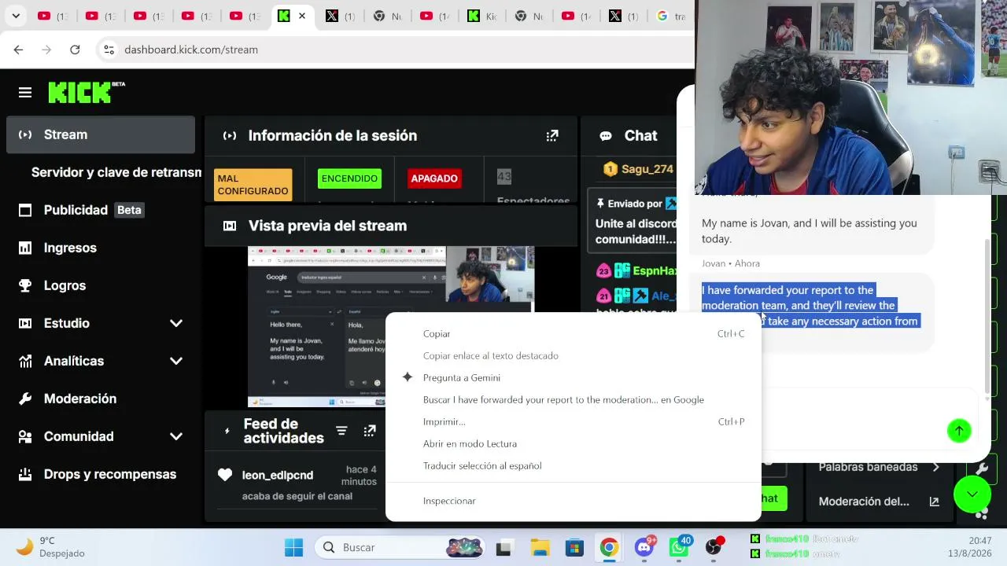
Task: Select Copiar enlace al texto destacado
Action: pyautogui.click(x=573, y=356)
